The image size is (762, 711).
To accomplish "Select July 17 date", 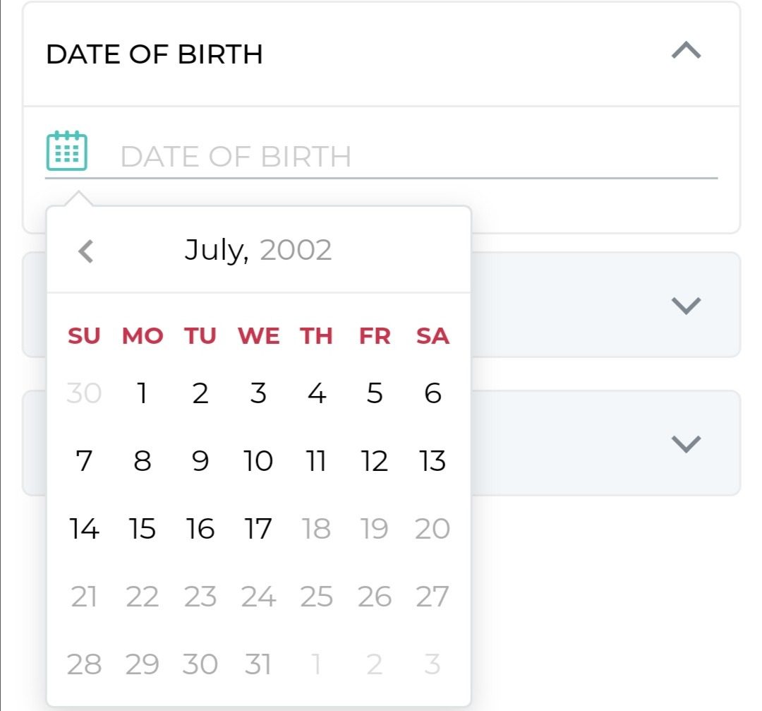I will [258, 529].
